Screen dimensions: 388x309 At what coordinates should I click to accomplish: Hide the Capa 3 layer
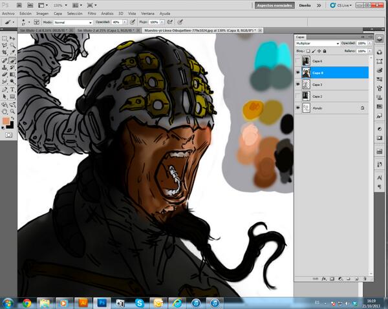297,85
